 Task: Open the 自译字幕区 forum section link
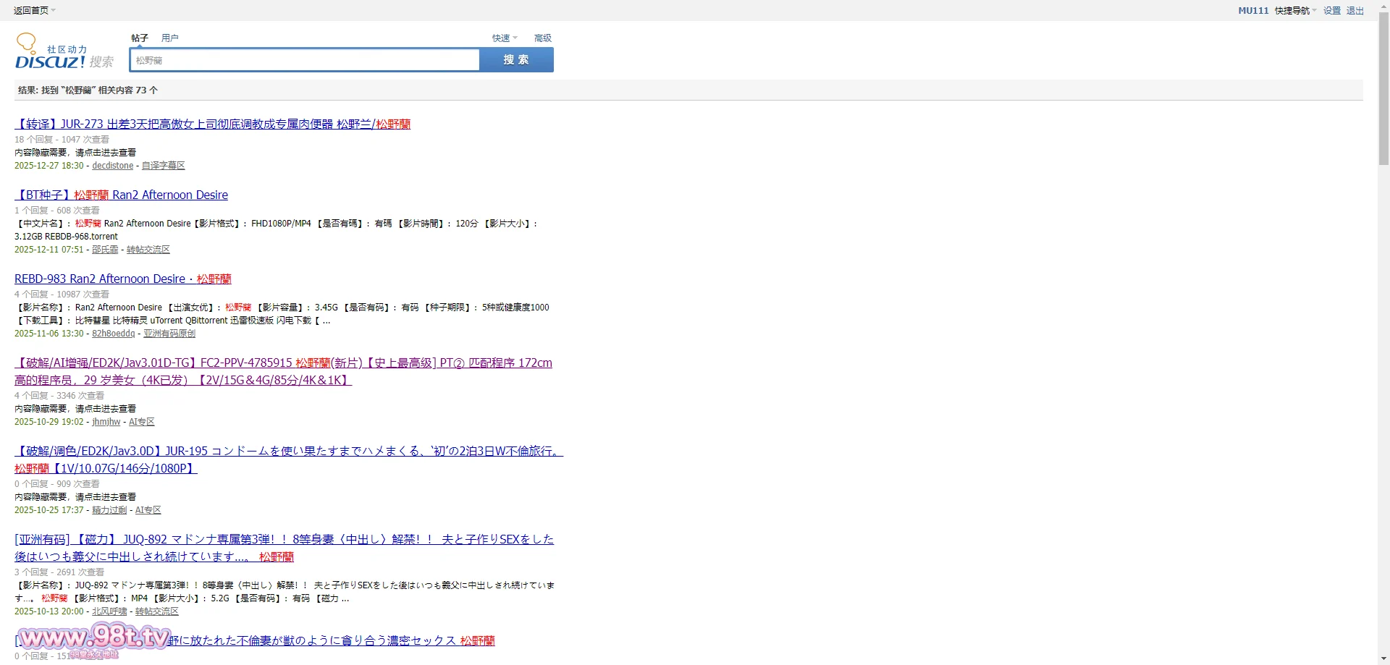(163, 166)
